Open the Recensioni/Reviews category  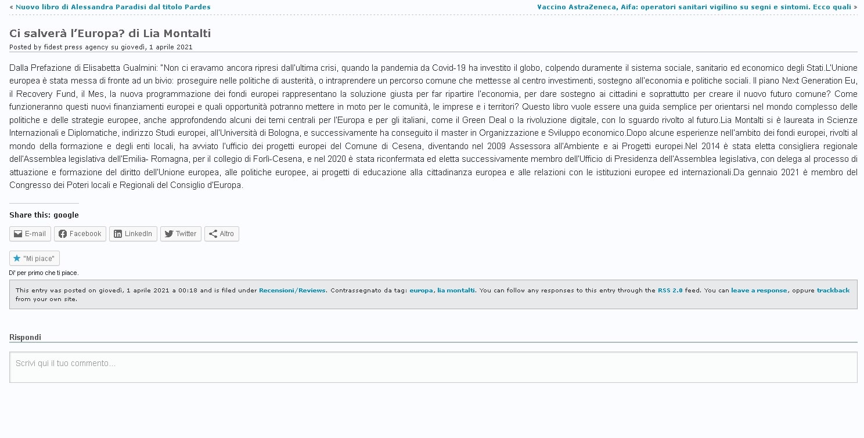pos(292,291)
